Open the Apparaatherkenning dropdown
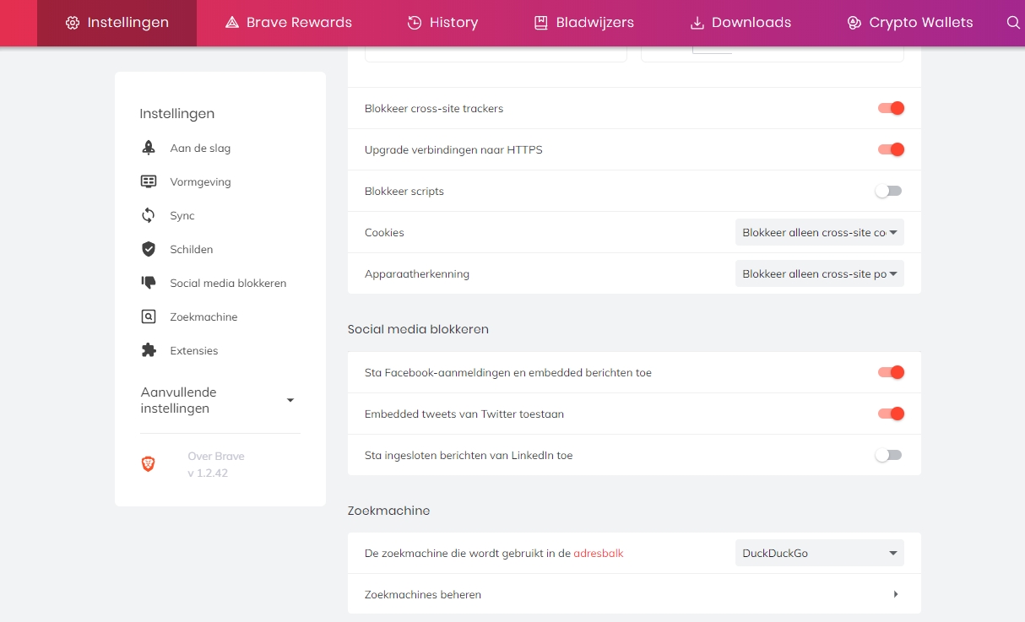The height and width of the screenshot is (622, 1025). click(x=819, y=273)
